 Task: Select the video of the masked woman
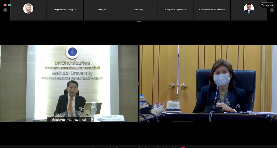pos(208,83)
